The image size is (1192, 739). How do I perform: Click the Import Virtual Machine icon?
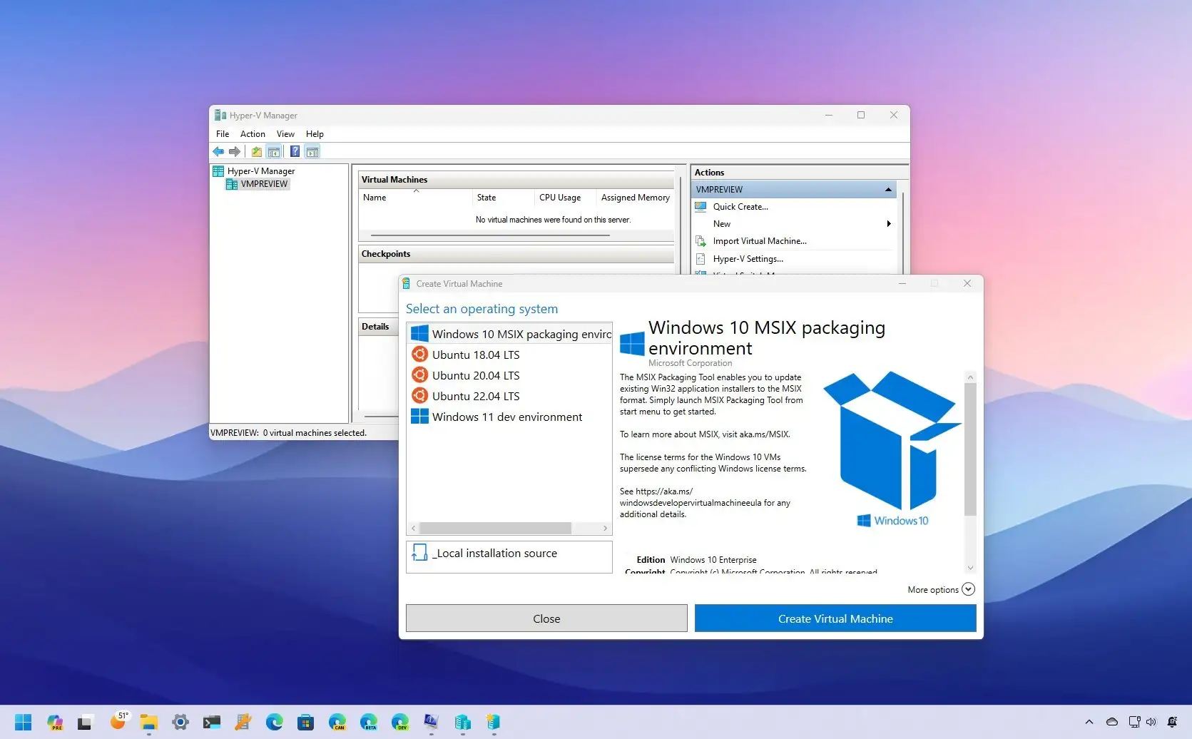(701, 241)
